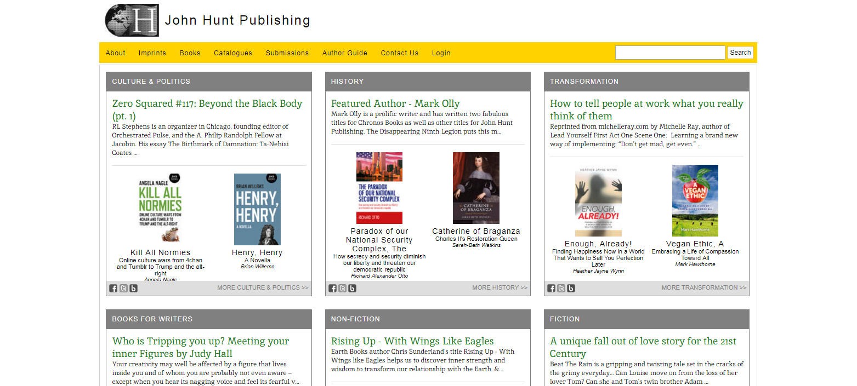Go to the Contact Us page
This screenshot has width=857, height=386.
click(400, 53)
